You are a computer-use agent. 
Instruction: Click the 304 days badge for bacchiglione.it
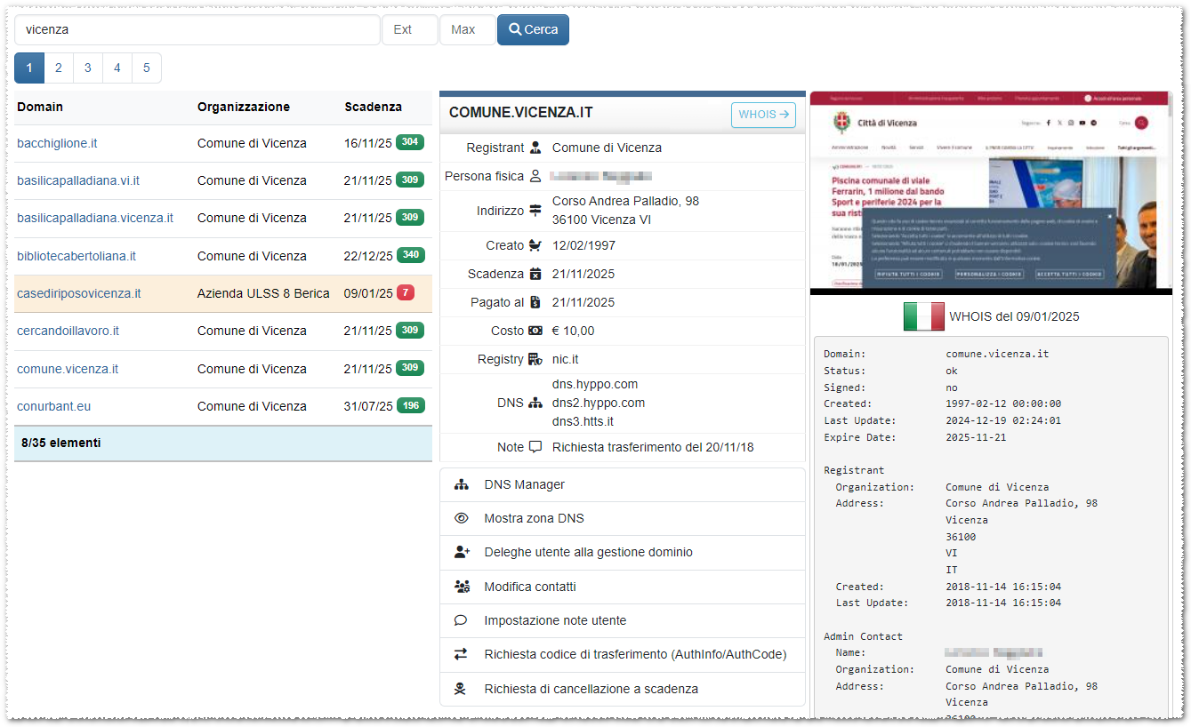[410, 142]
